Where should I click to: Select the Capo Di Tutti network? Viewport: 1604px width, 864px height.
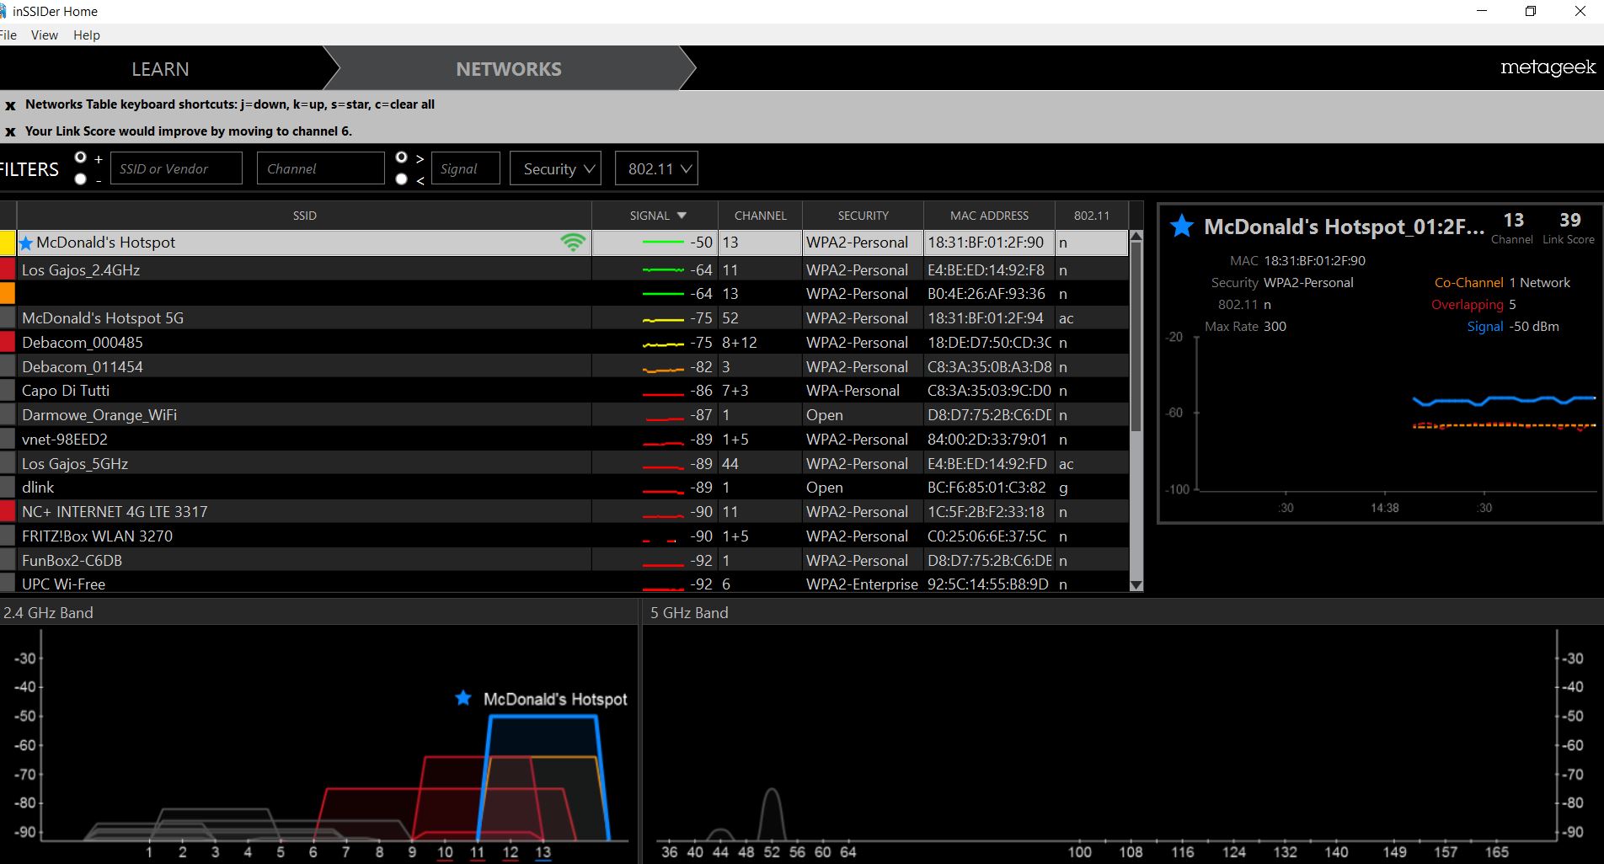564,391
